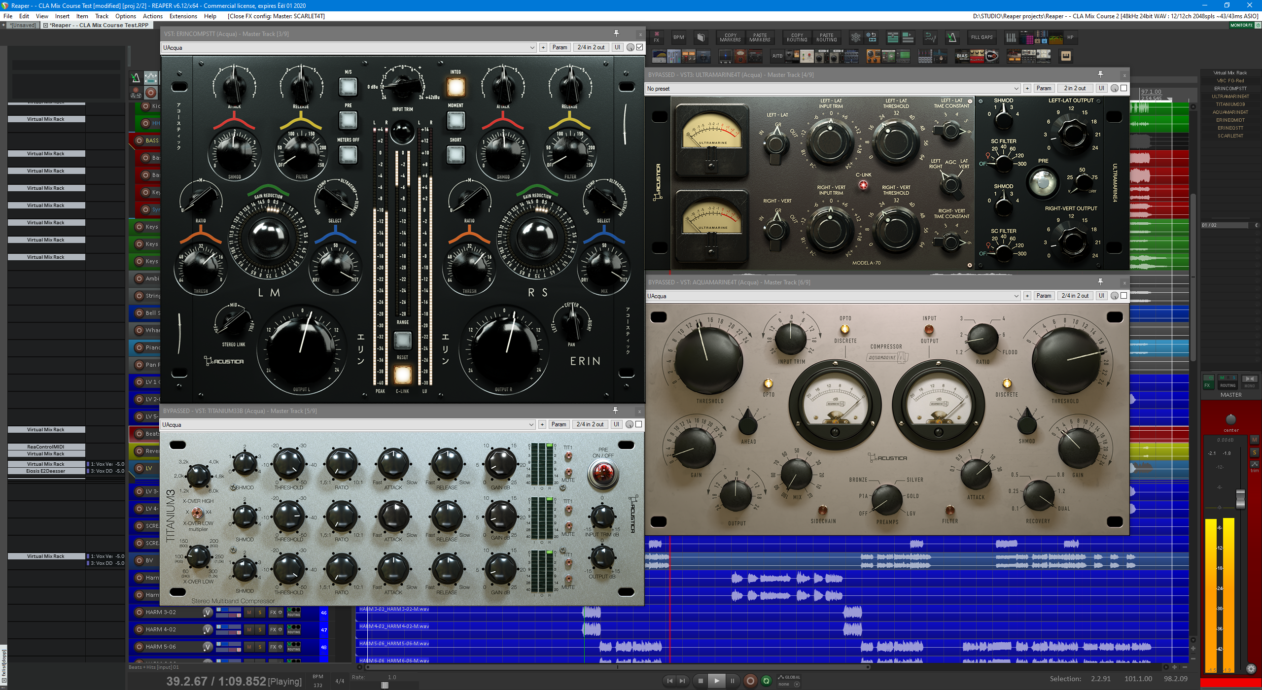Click the metronome icon in toolbar

point(951,37)
